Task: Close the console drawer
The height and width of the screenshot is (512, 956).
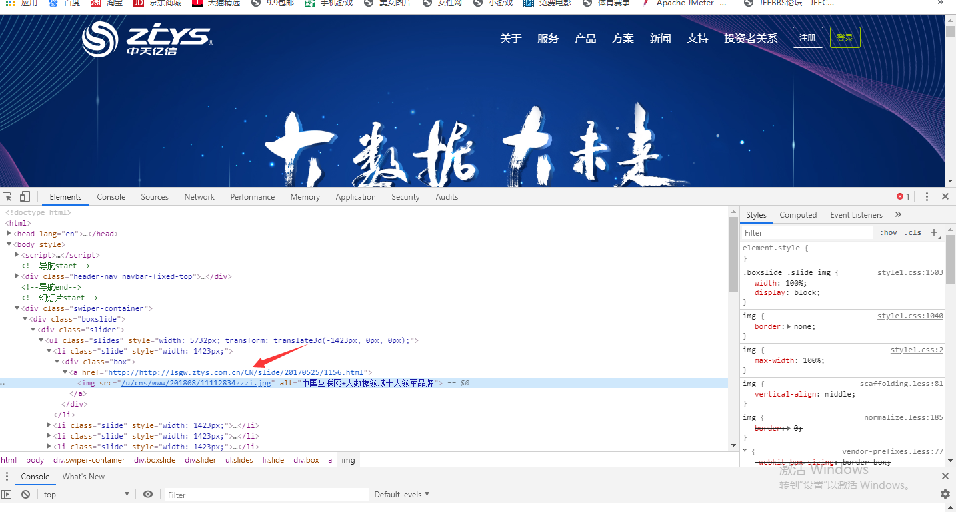Action: [945, 477]
